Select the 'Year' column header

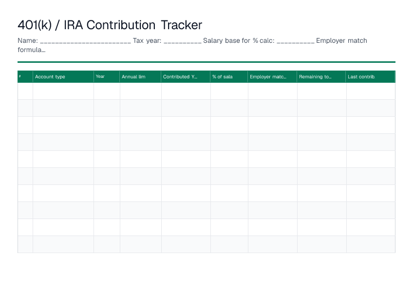point(107,76)
